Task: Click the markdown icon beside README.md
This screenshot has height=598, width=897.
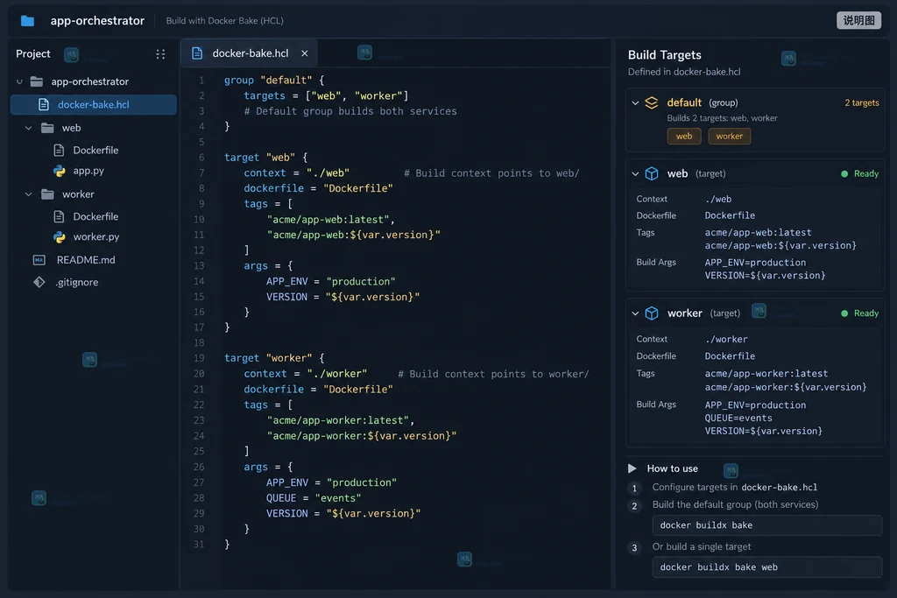Action: tap(39, 260)
